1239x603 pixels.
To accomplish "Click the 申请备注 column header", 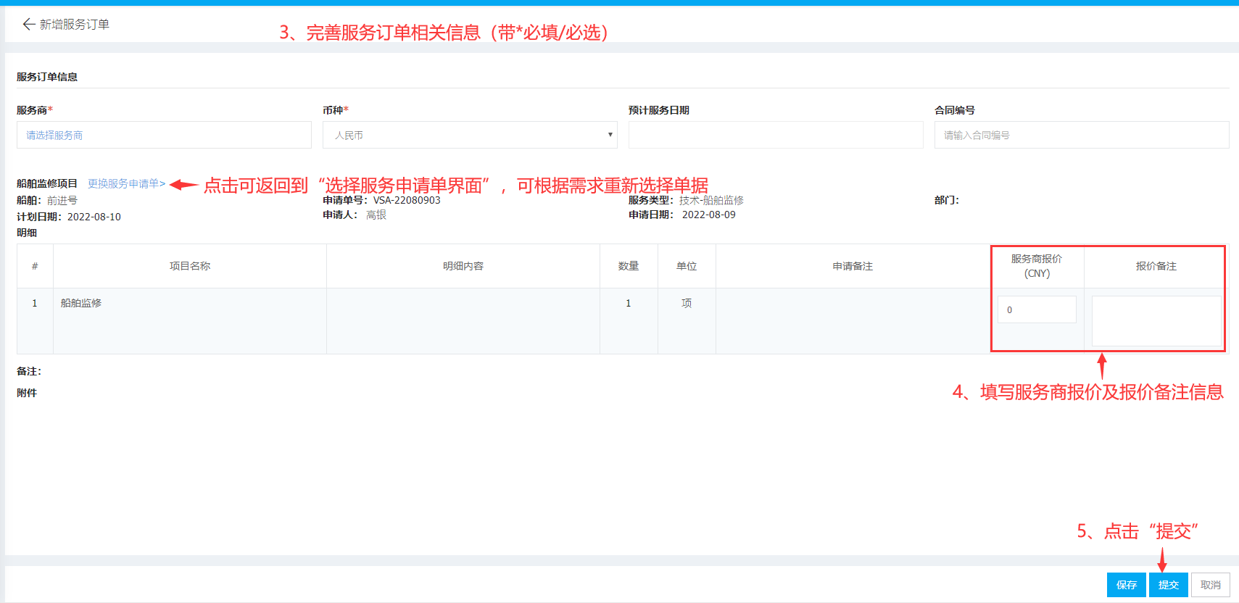I will point(853,266).
